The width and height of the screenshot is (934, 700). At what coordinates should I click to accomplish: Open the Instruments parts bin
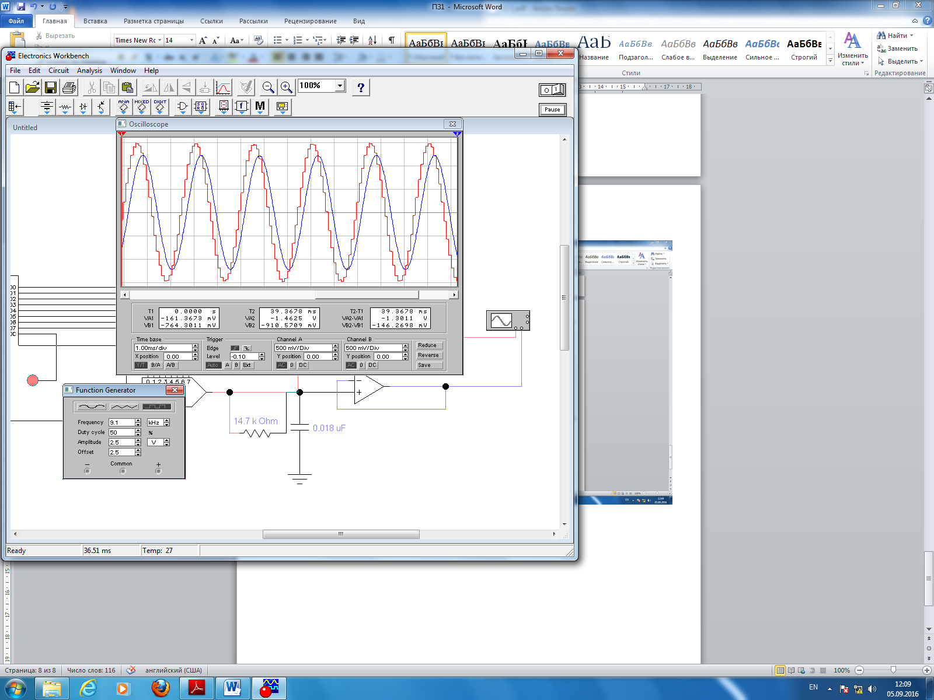(282, 107)
